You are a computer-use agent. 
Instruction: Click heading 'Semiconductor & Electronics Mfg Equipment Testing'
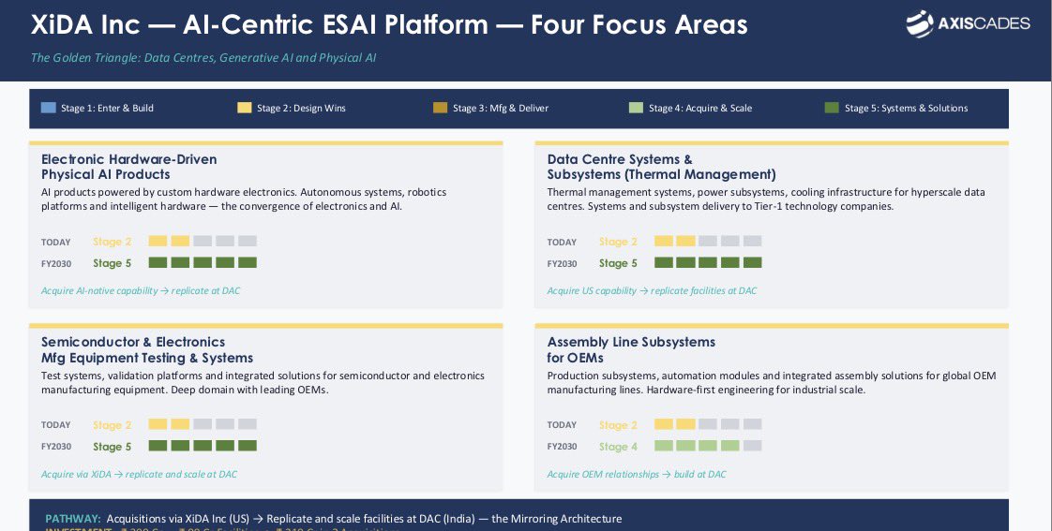(x=147, y=350)
